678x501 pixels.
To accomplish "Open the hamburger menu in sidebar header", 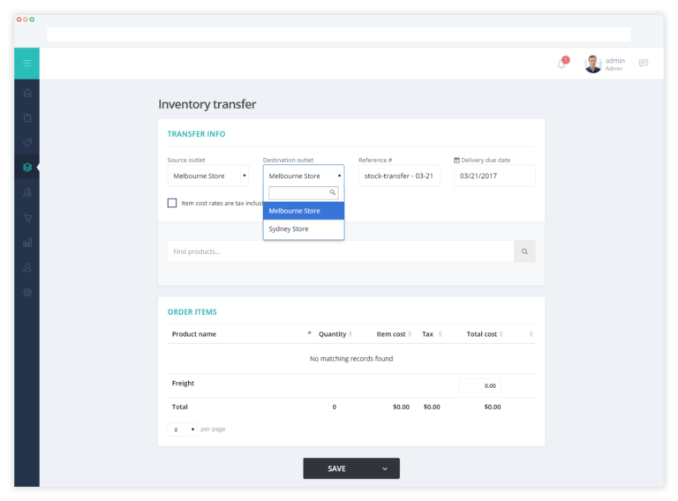I will pyautogui.click(x=26, y=64).
